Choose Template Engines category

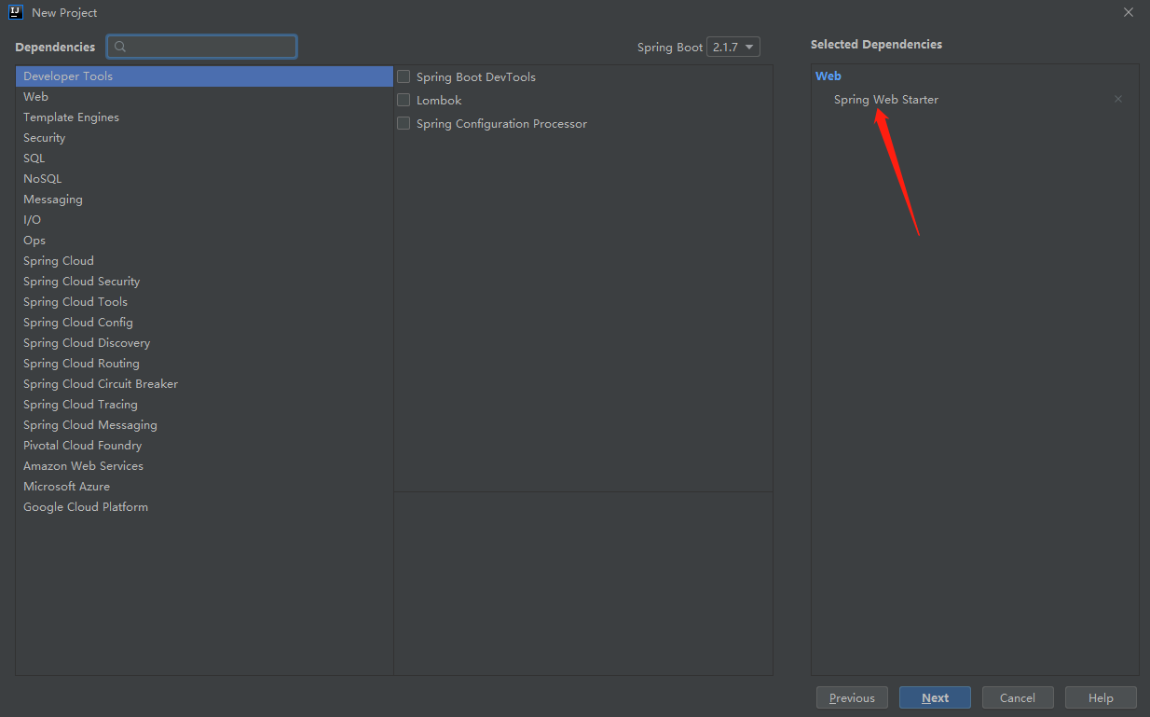[x=204, y=117]
